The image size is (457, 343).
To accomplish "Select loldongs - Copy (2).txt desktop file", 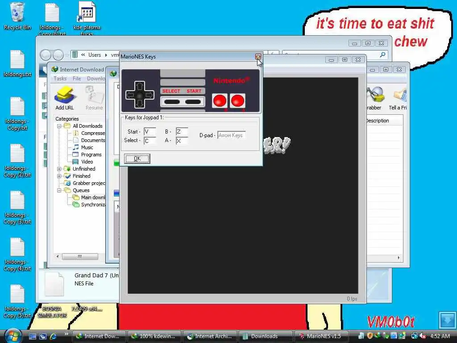I will pos(17,160).
